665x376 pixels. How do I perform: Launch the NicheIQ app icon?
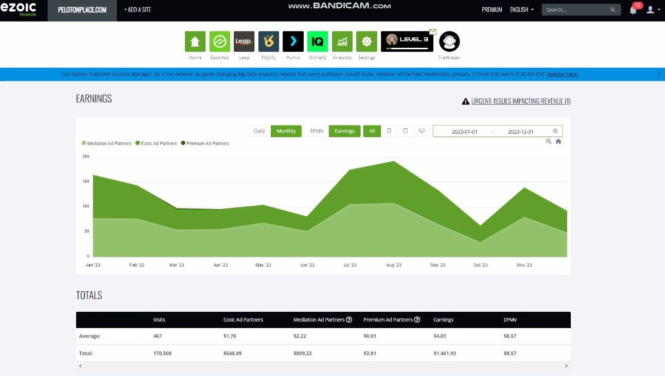click(x=318, y=42)
